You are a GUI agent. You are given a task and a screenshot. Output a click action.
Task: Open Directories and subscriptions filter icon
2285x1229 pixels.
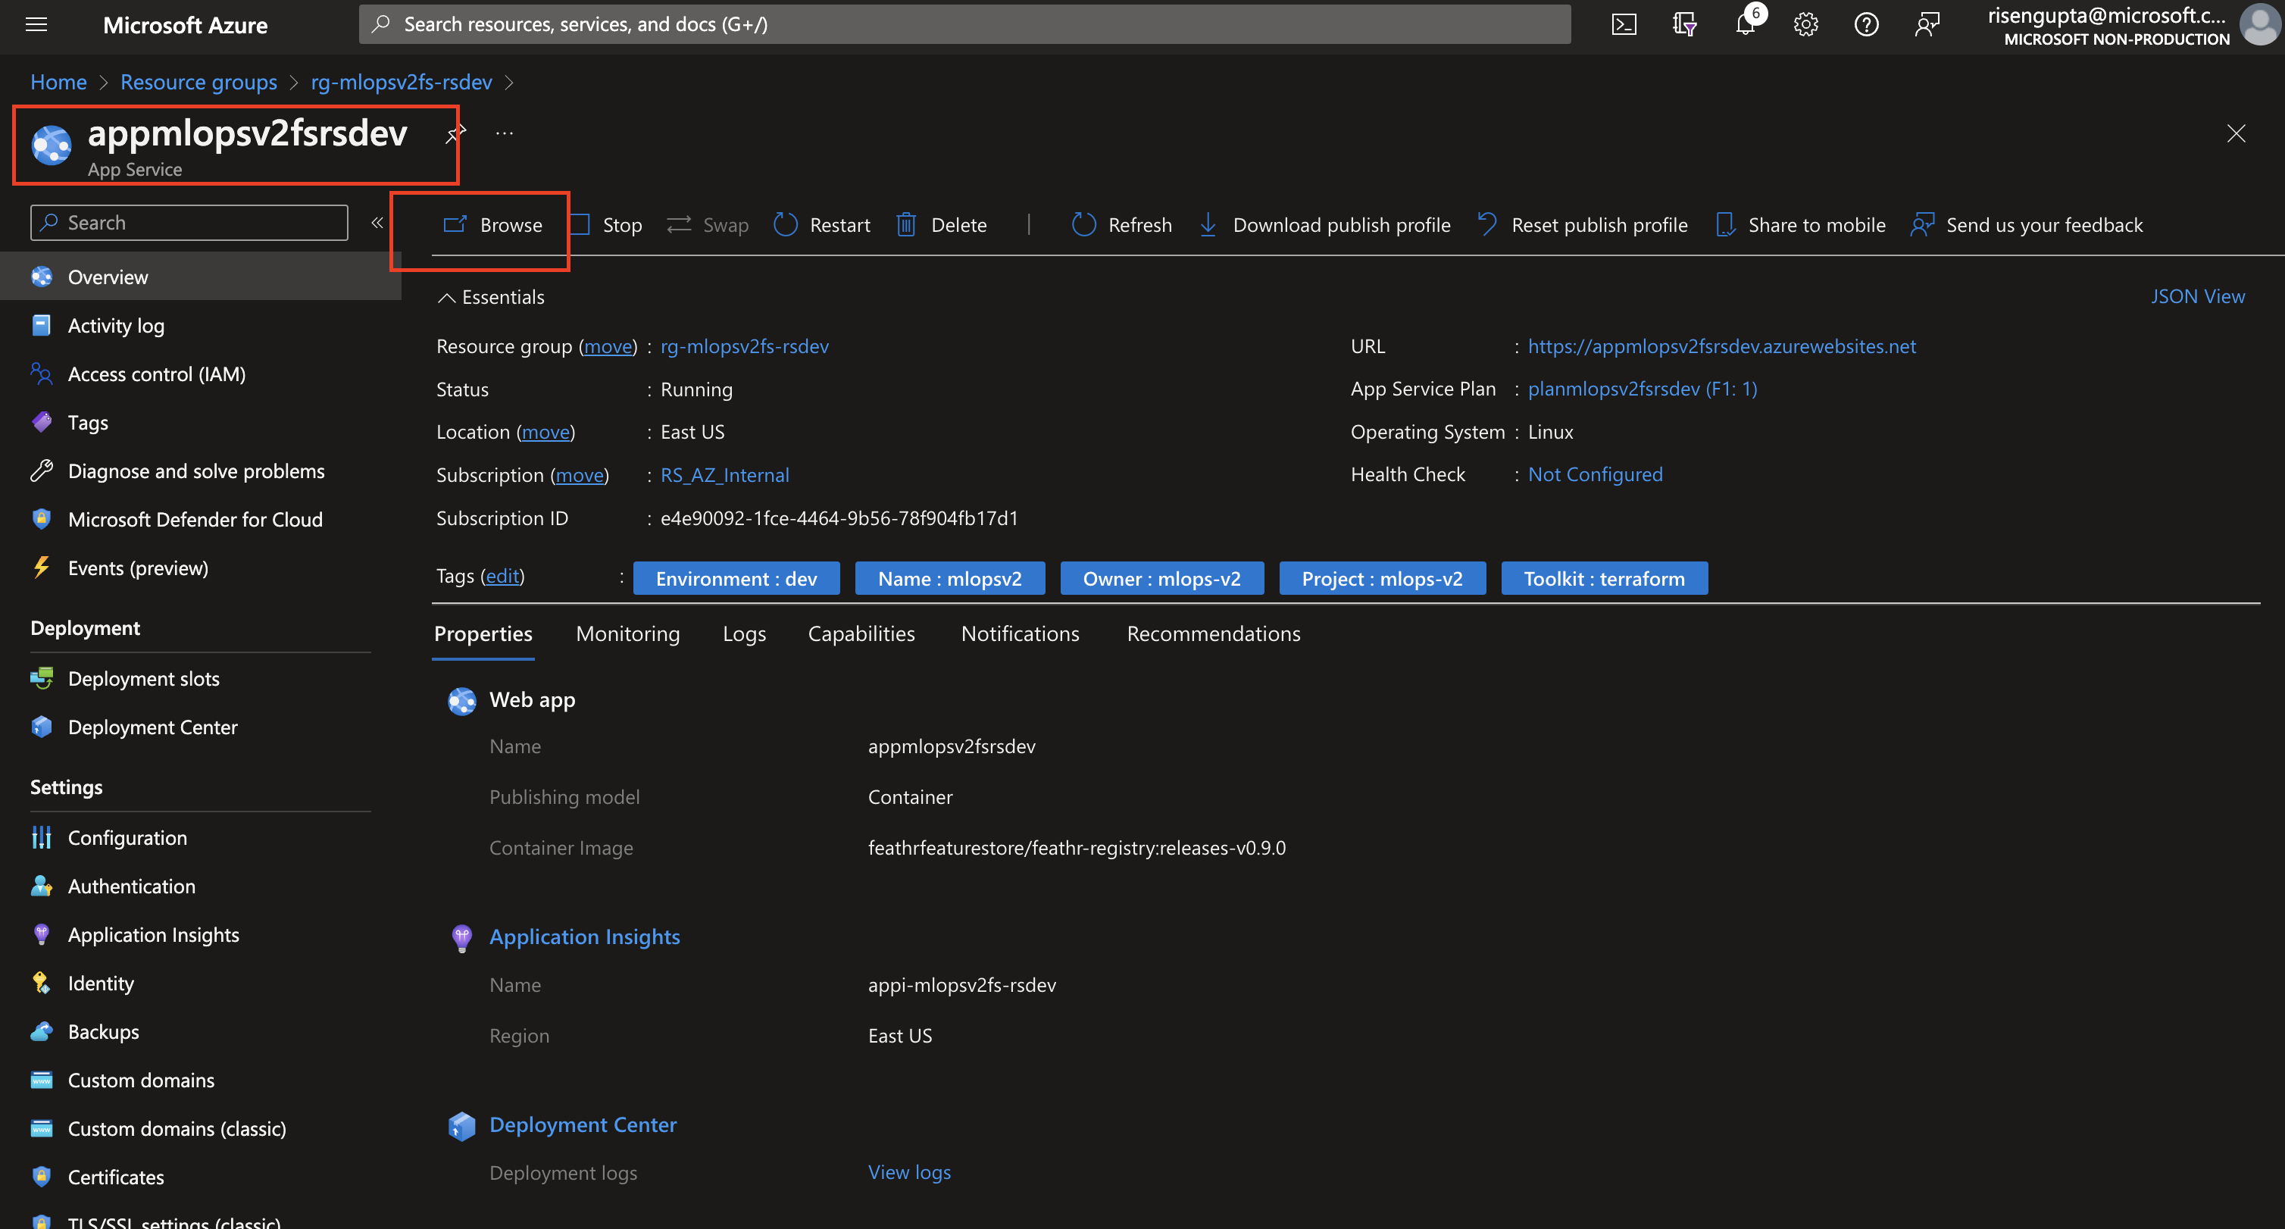point(1683,24)
